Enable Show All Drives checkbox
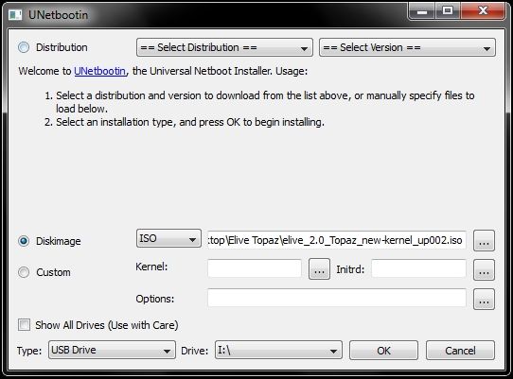The width and height of the screenshot is (513, 379). point(24,325)
